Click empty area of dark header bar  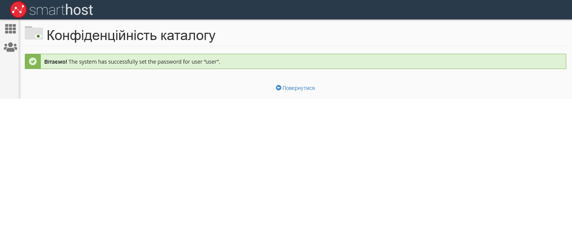pos(324,10)
